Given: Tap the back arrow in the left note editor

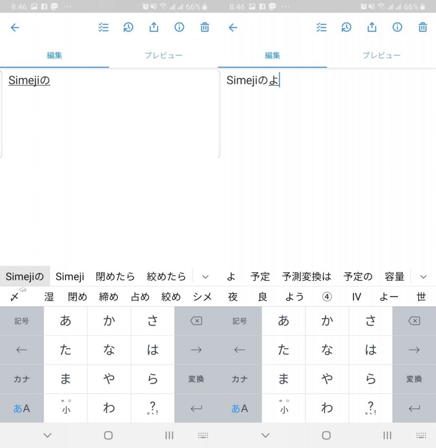Looking at the screenshot, I should (15, 28).
